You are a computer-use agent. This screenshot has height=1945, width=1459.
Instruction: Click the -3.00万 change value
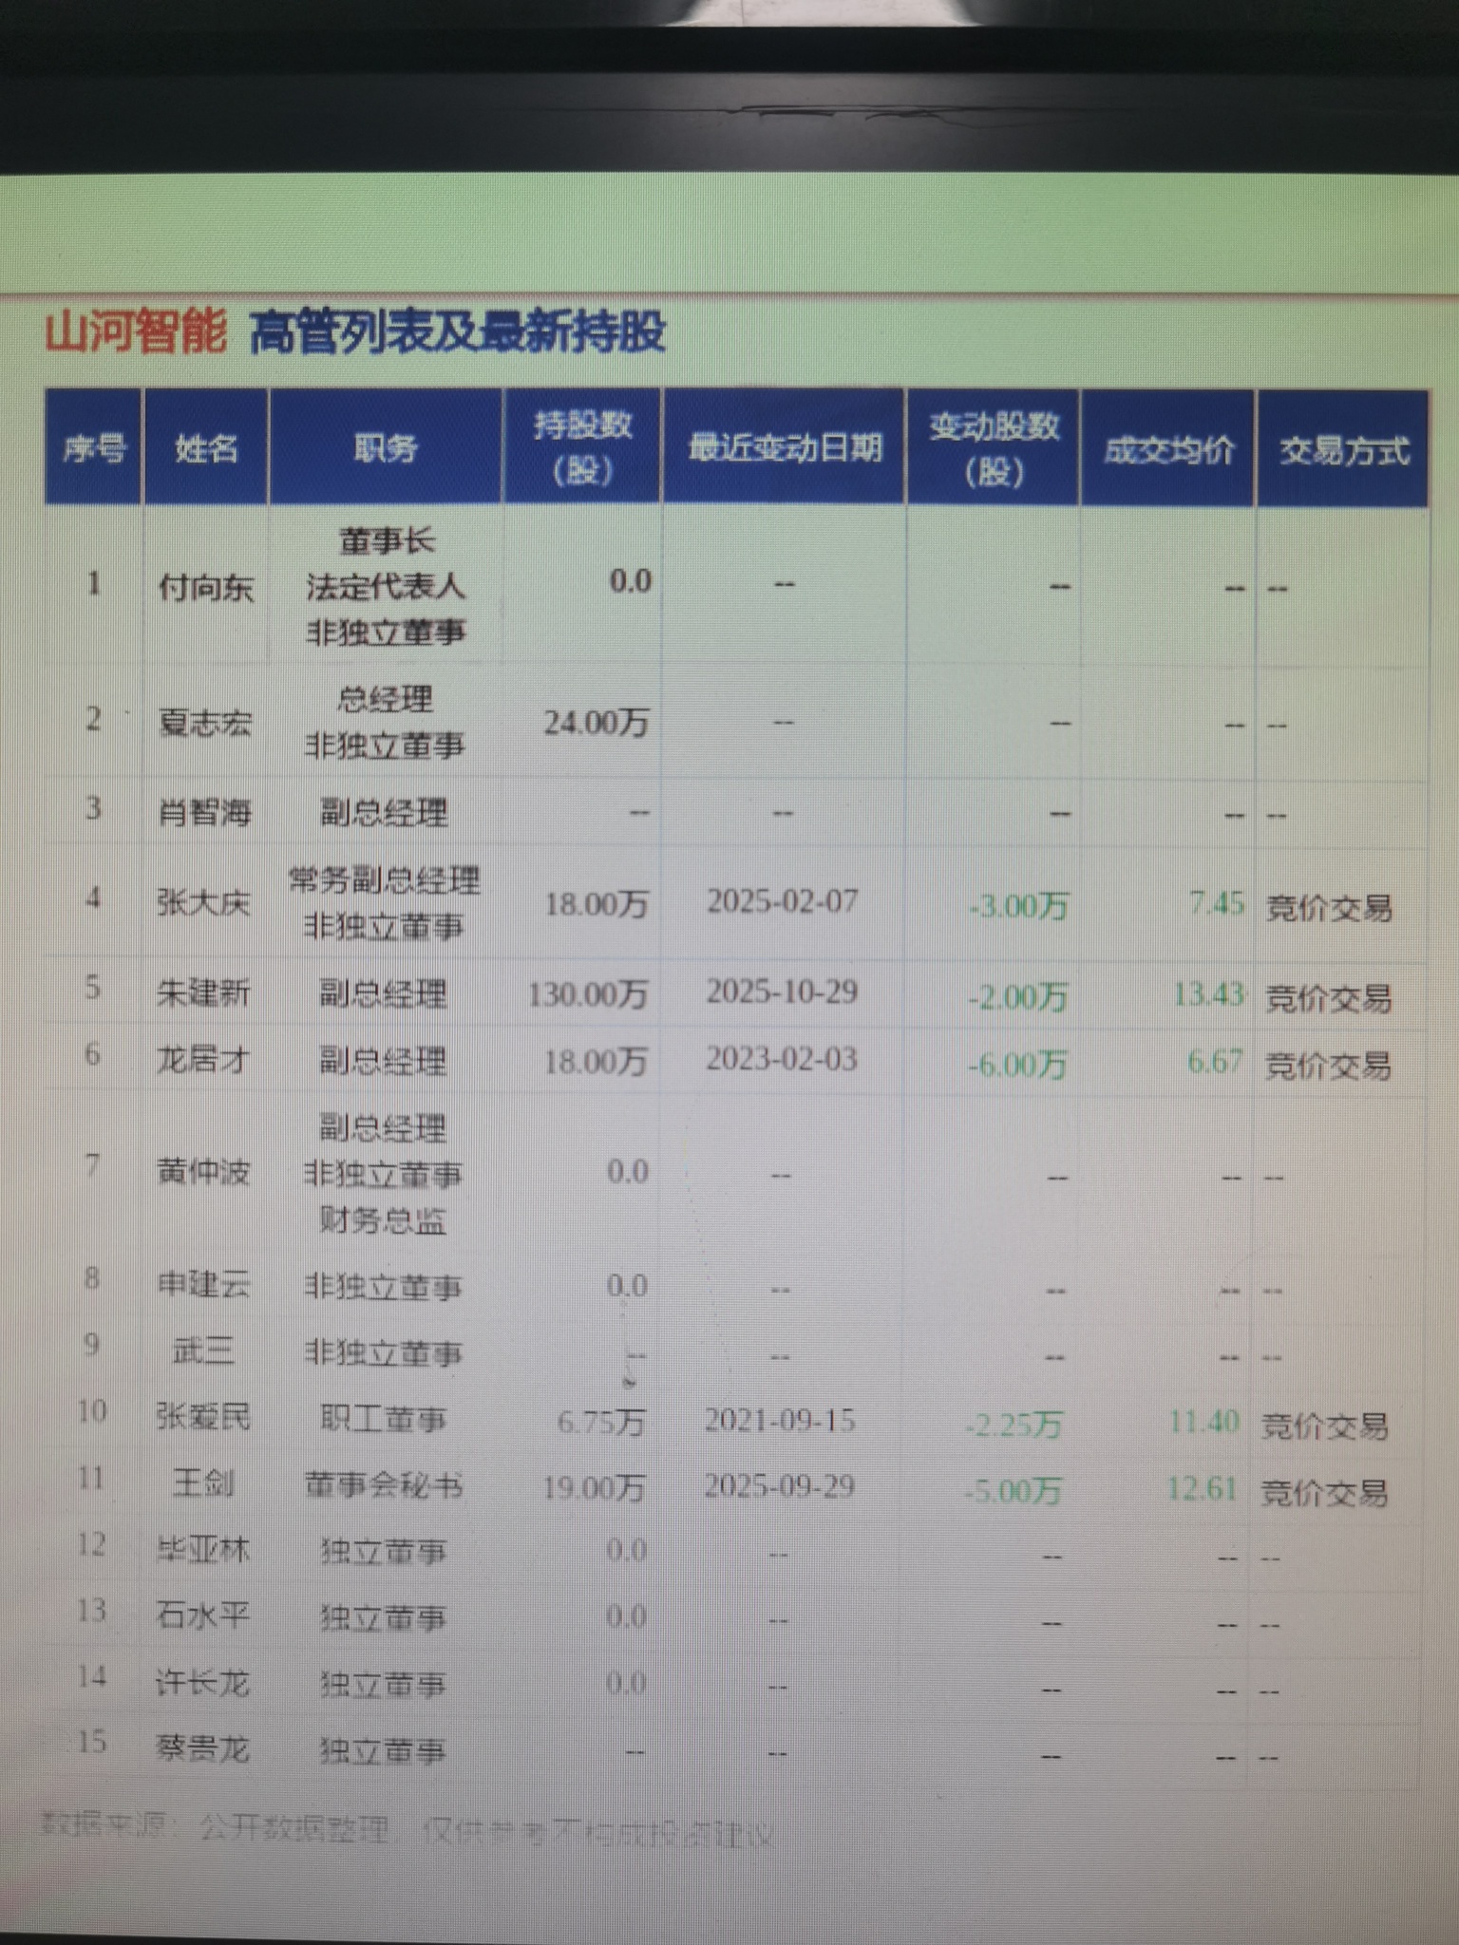[x=1018, y=906]
